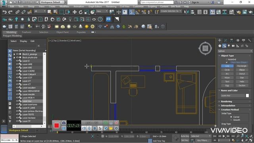The width and height of the screenshot is (254, 143).
Task: Open the selection filter All dropdown
Action: [x=40, y=11]
